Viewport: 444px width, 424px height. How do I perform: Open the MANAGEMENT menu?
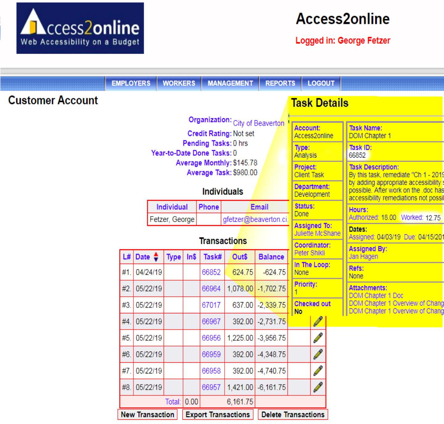pos(230,83)
